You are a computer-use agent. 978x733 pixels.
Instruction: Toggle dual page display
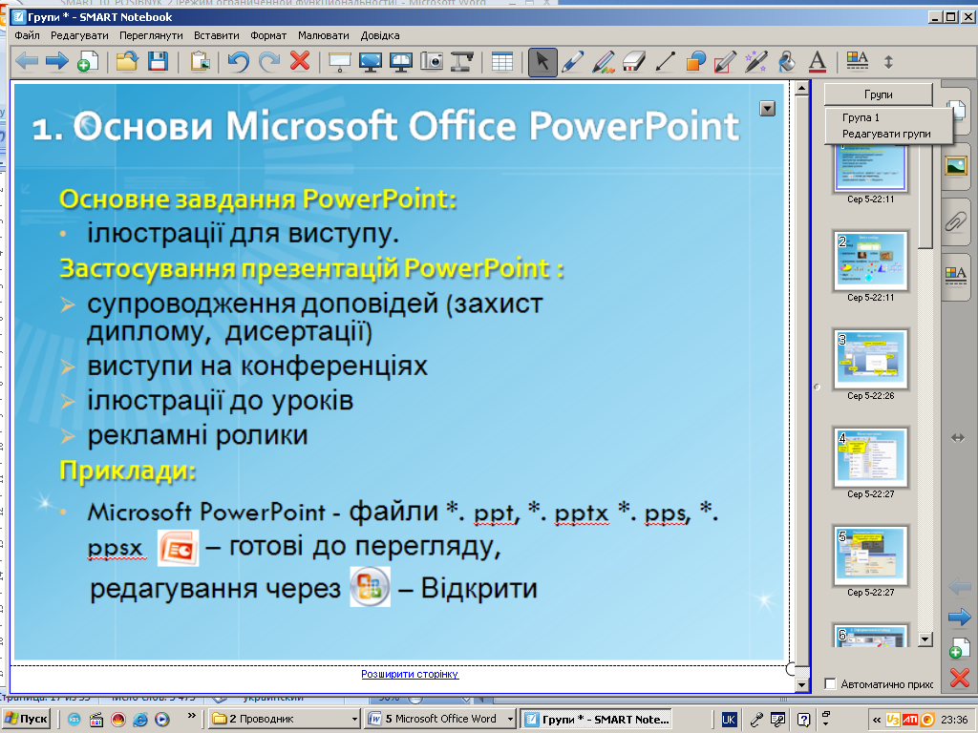(400, 62)
